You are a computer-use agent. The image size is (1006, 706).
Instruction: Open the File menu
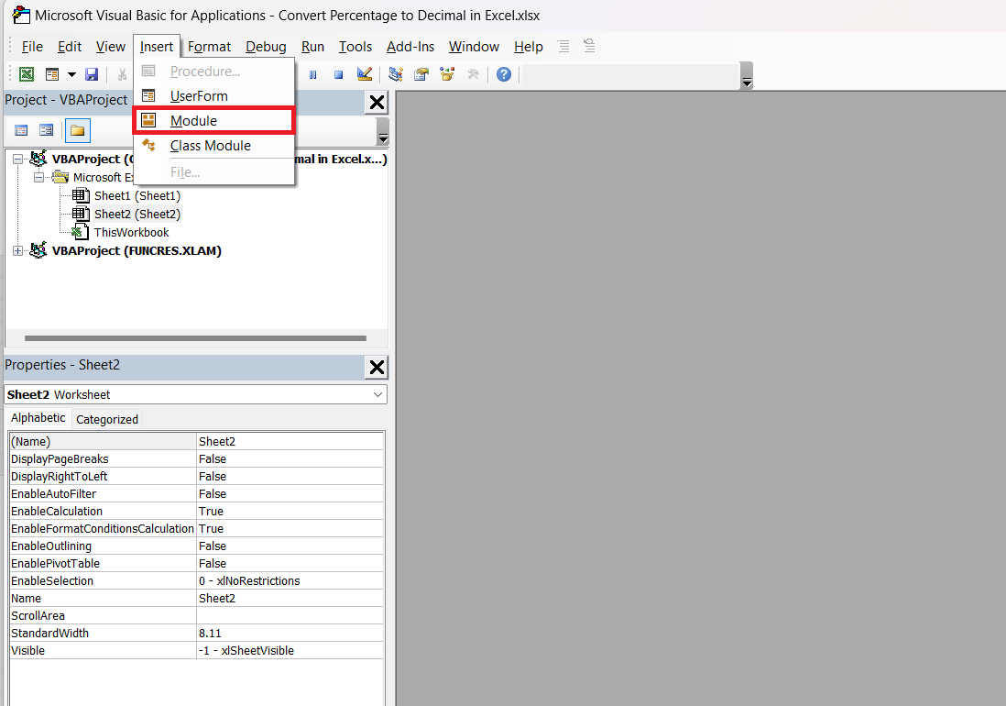(x=32, y=47)
